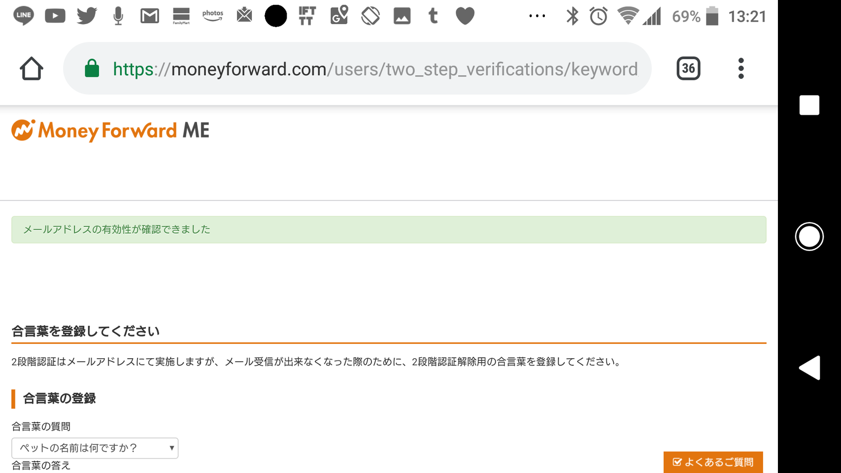Tap the solid black circle notification icon

pos(276,16)
